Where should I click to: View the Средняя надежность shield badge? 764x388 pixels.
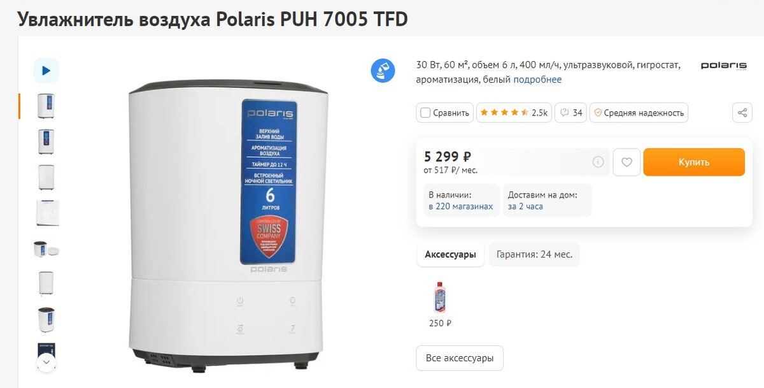point(639,113)
